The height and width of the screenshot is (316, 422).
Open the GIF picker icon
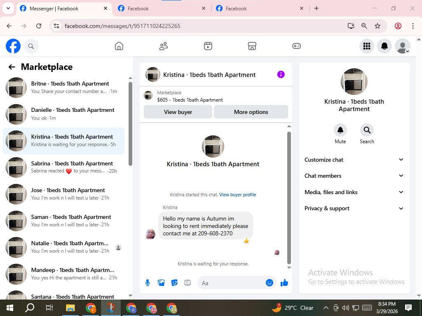coord(188,283)
